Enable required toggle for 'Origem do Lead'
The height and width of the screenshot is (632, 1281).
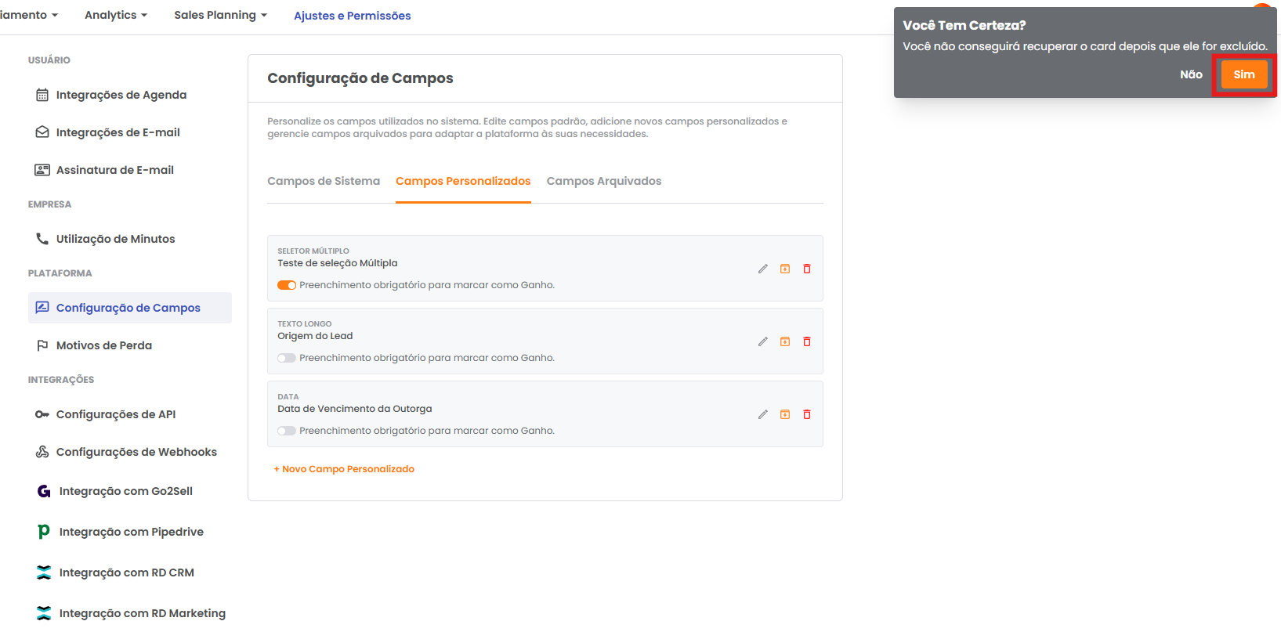point(287,358)
